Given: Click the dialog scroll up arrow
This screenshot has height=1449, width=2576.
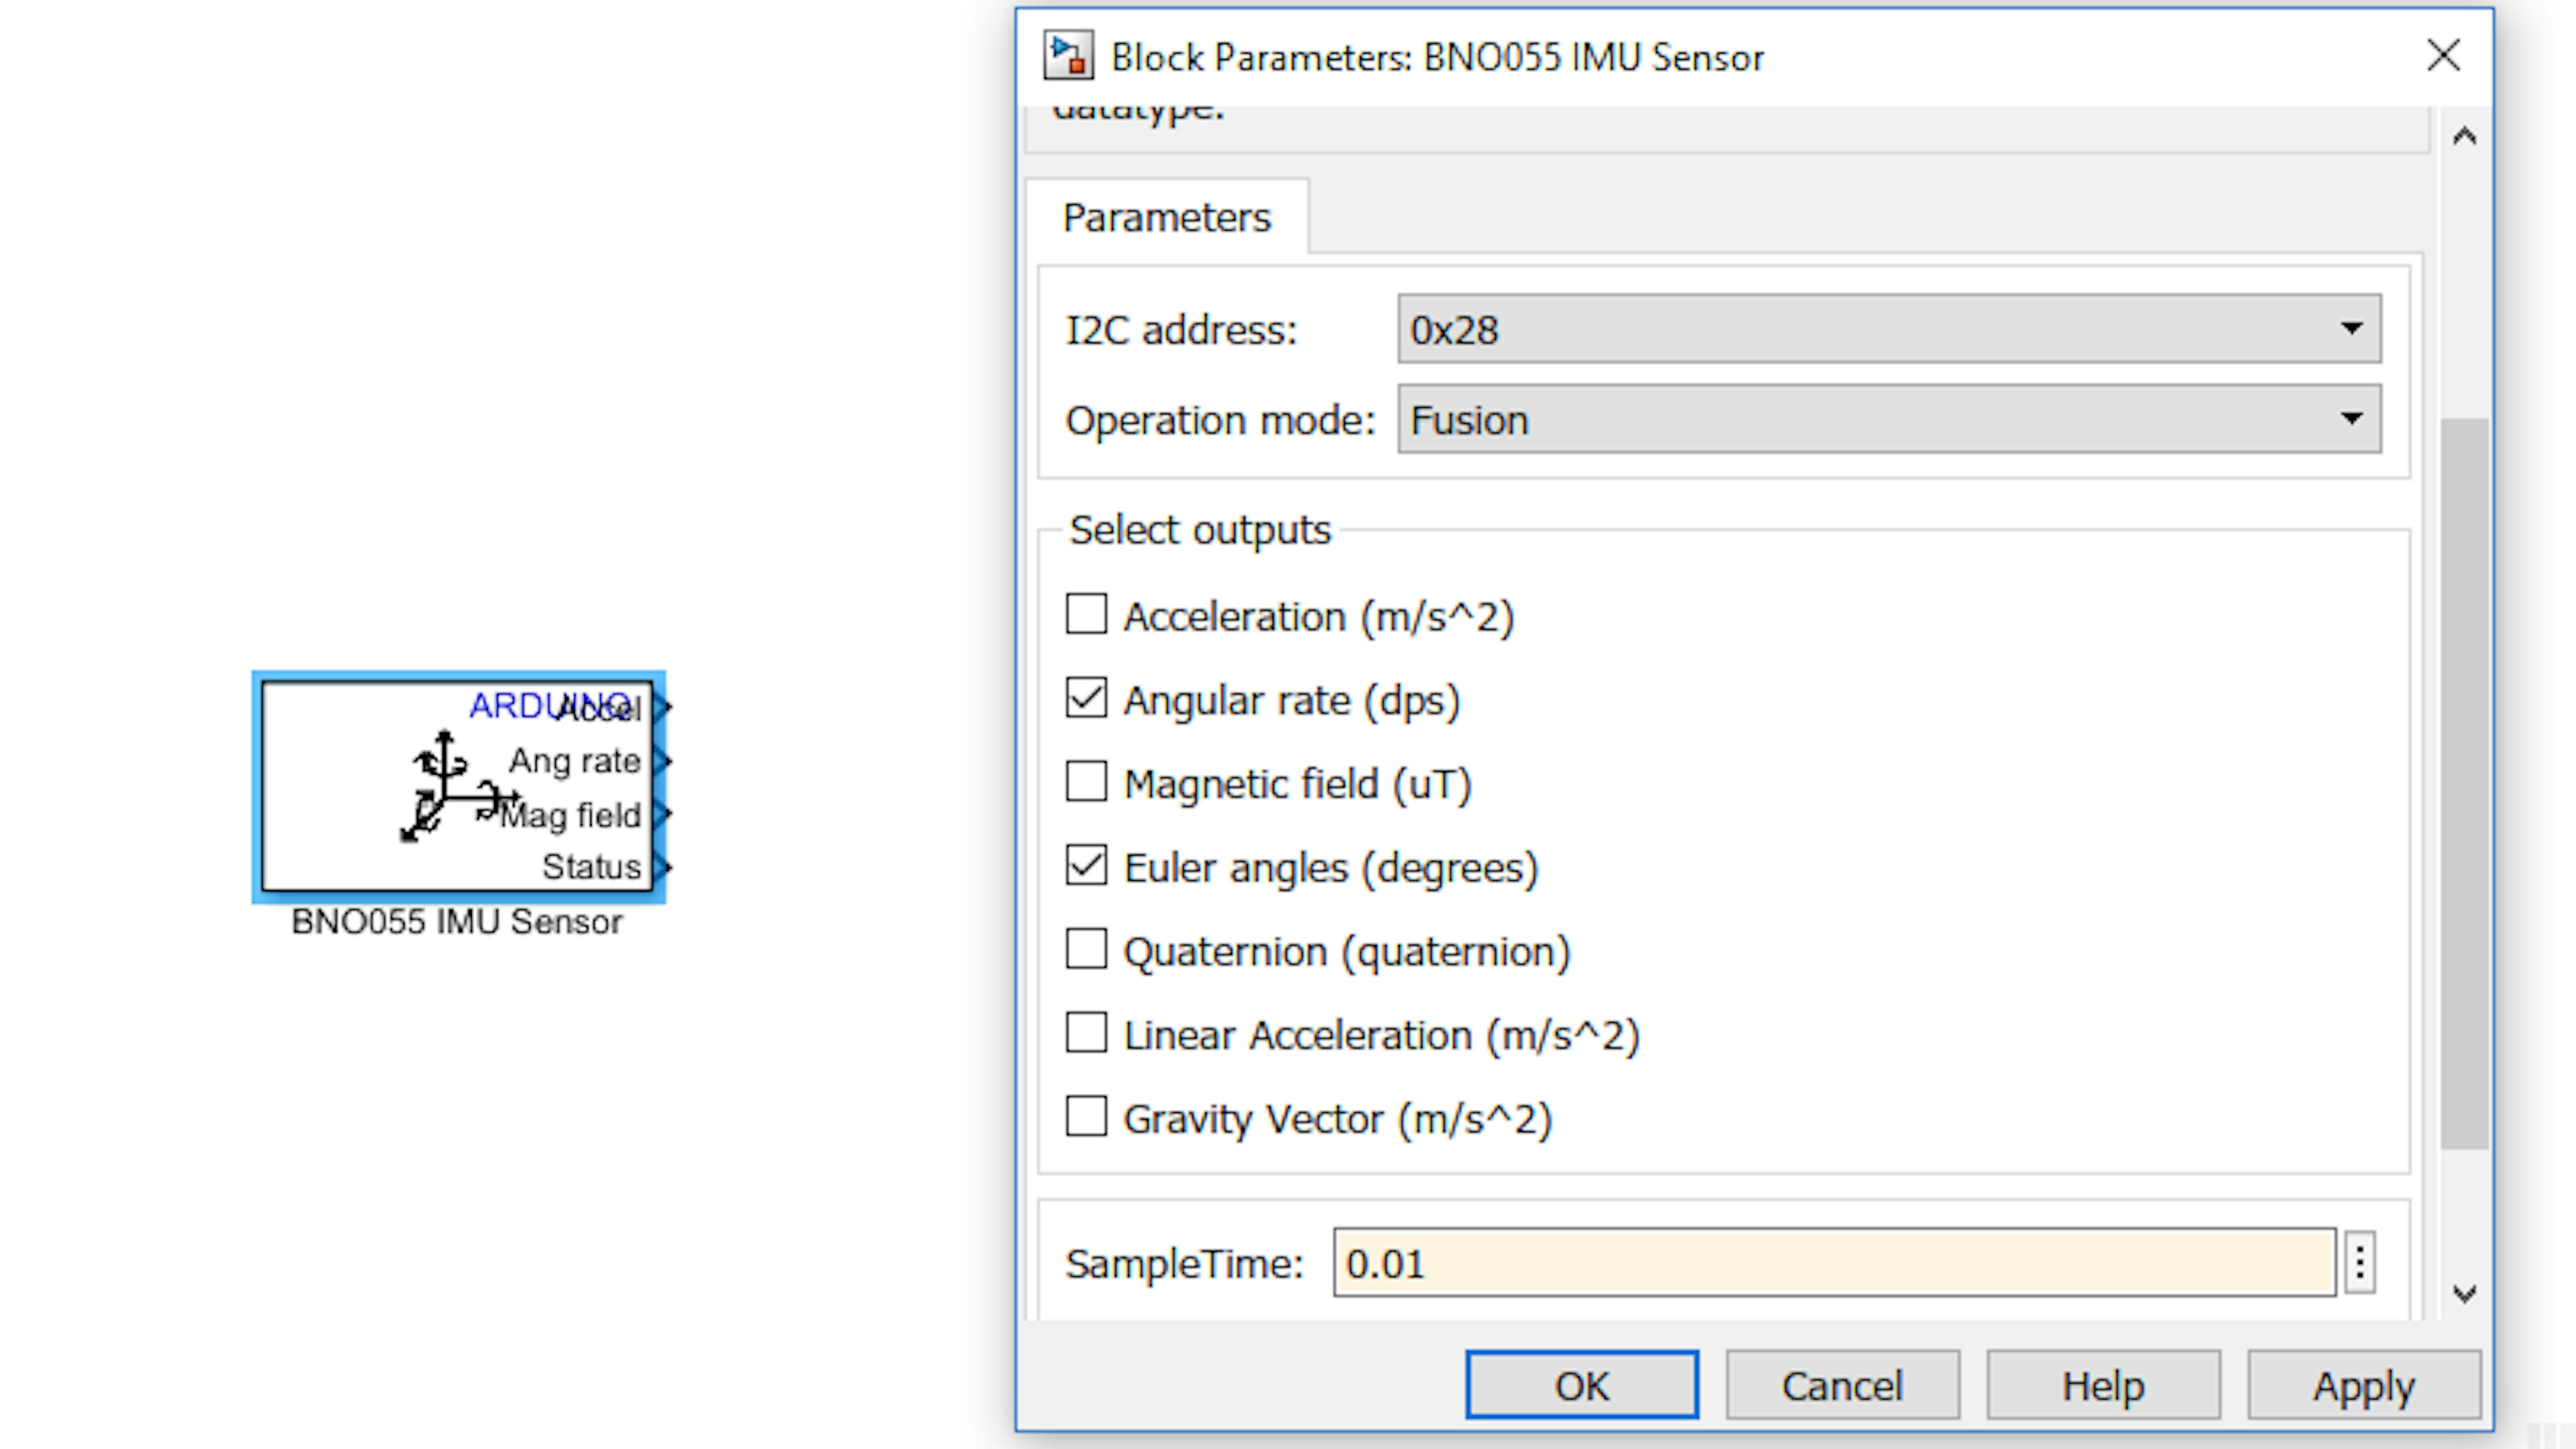Looking at the screenshot, I should point(2464,137).
